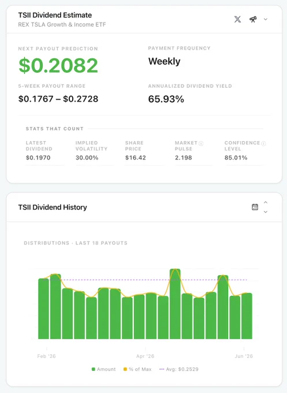Click the Weekly payment frequency value
The width and height of the screenshot is (287, 393).
[164, 61]
